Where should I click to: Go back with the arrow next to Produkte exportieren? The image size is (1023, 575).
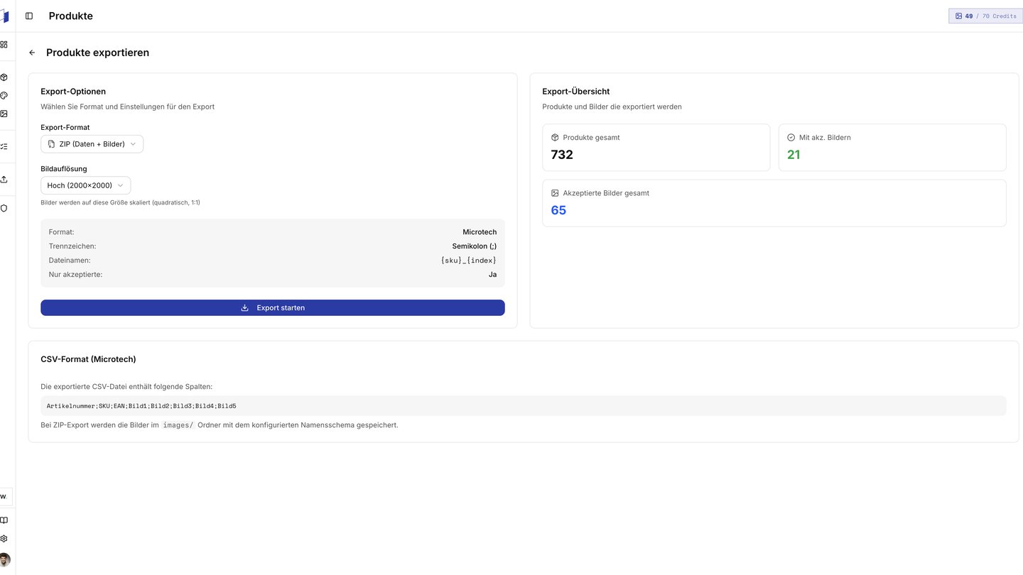point(32,53)
